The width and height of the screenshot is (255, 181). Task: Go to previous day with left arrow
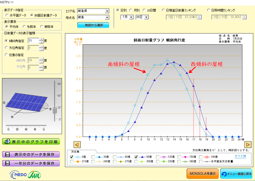click(77, 144)
